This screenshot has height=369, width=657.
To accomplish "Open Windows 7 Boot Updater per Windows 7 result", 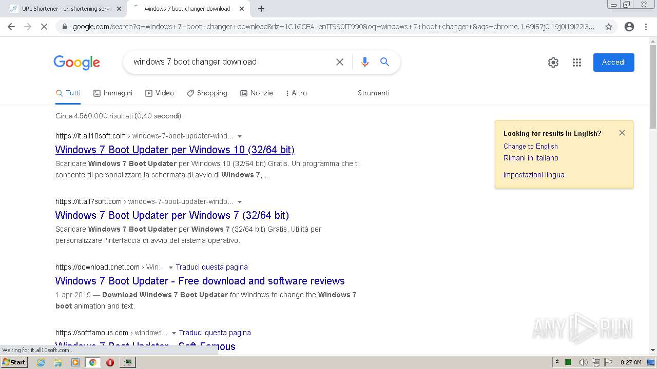I will tap(172, 215).
